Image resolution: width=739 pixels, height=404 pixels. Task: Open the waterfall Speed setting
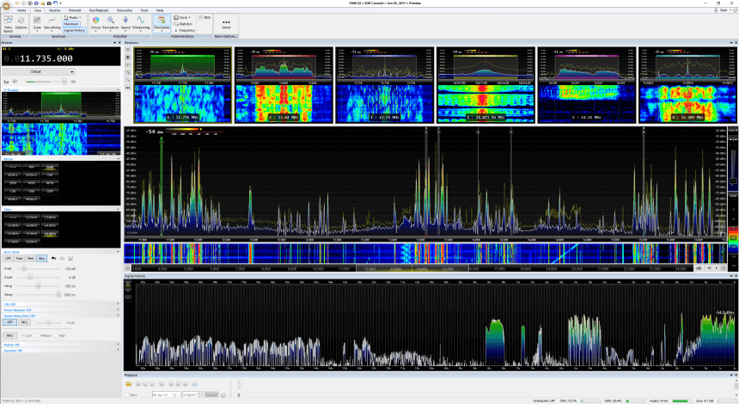[x=125, y=23]
